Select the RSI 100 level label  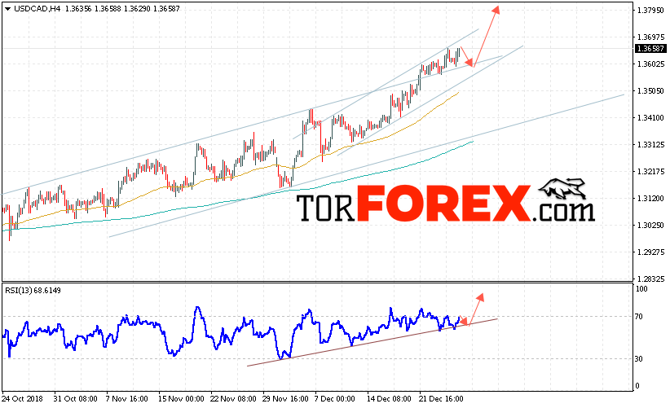click(641, 289)
